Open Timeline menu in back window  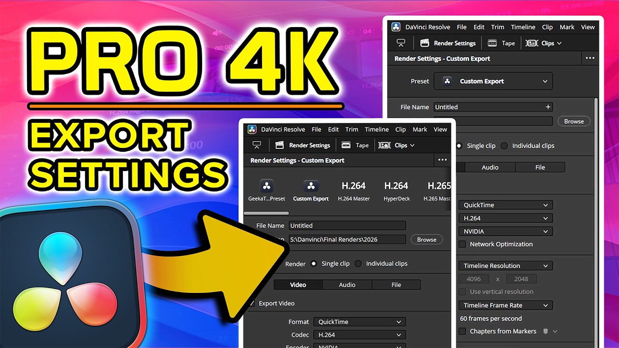523,27
